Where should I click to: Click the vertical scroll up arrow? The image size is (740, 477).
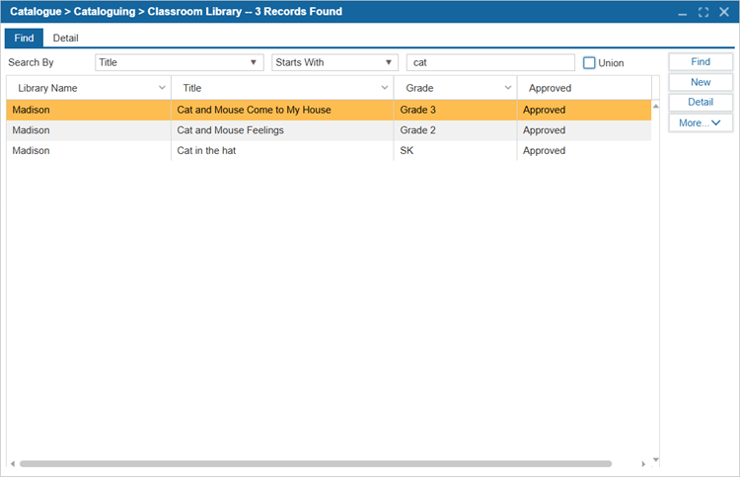(655, 107)
